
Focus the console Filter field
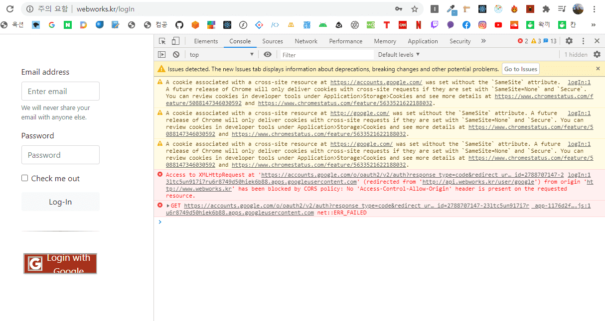pyautogui.click(x=326, y=55)
